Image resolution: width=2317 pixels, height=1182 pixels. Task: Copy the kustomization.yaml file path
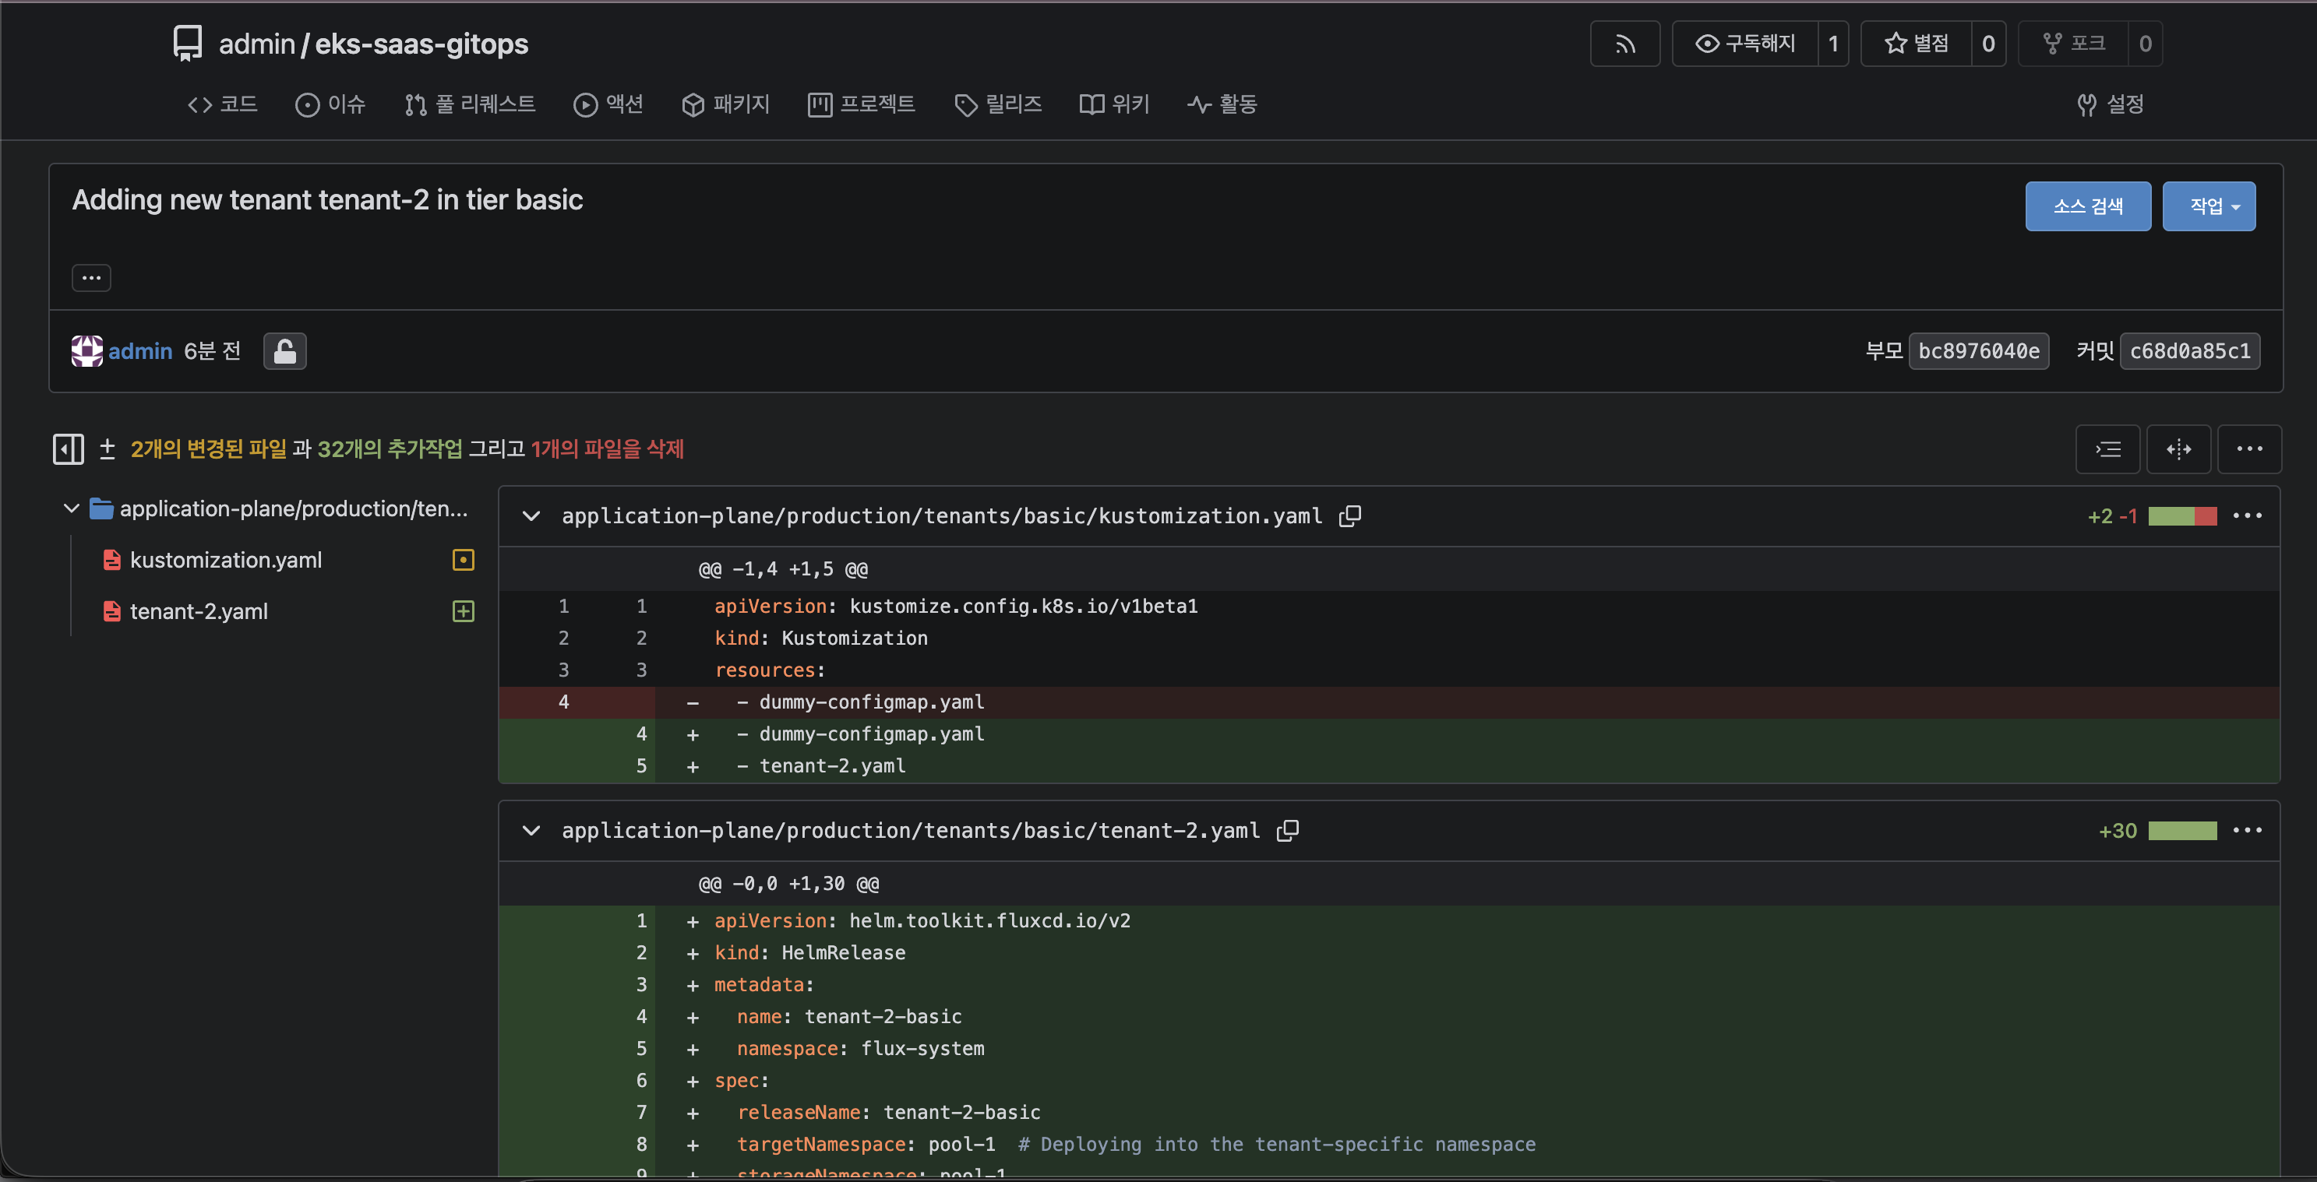tap(1349, 516)
